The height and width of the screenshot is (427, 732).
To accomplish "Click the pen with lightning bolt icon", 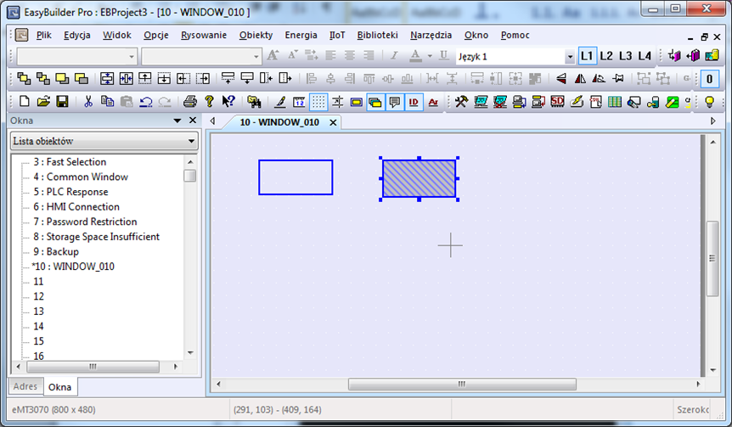I will (577, 101).
